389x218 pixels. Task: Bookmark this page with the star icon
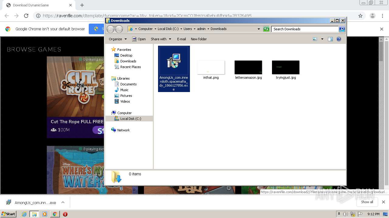360,16
